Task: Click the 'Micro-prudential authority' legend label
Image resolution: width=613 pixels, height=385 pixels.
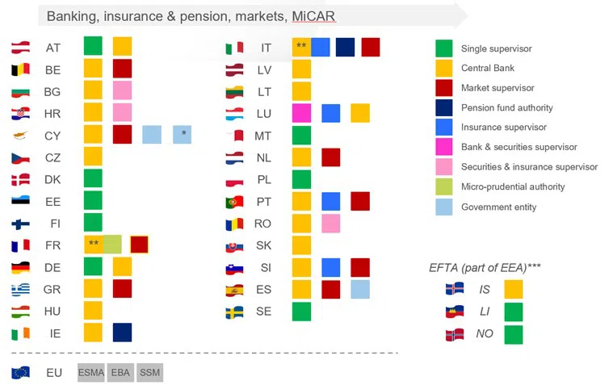Action: [x=513, y=186]
